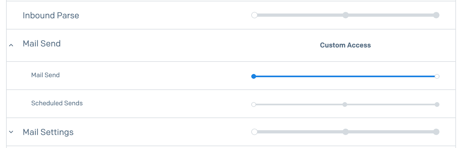Set Mail Send sub-item to full access
461x148 pixels.
coord(437,76)
